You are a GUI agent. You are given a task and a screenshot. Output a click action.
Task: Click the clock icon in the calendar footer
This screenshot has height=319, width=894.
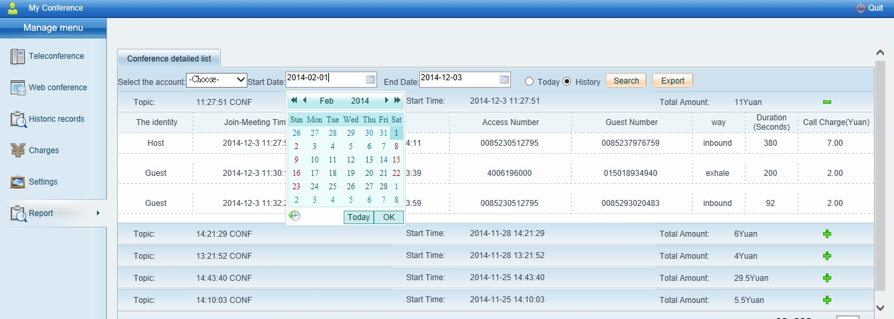click(x=294, y=216)
